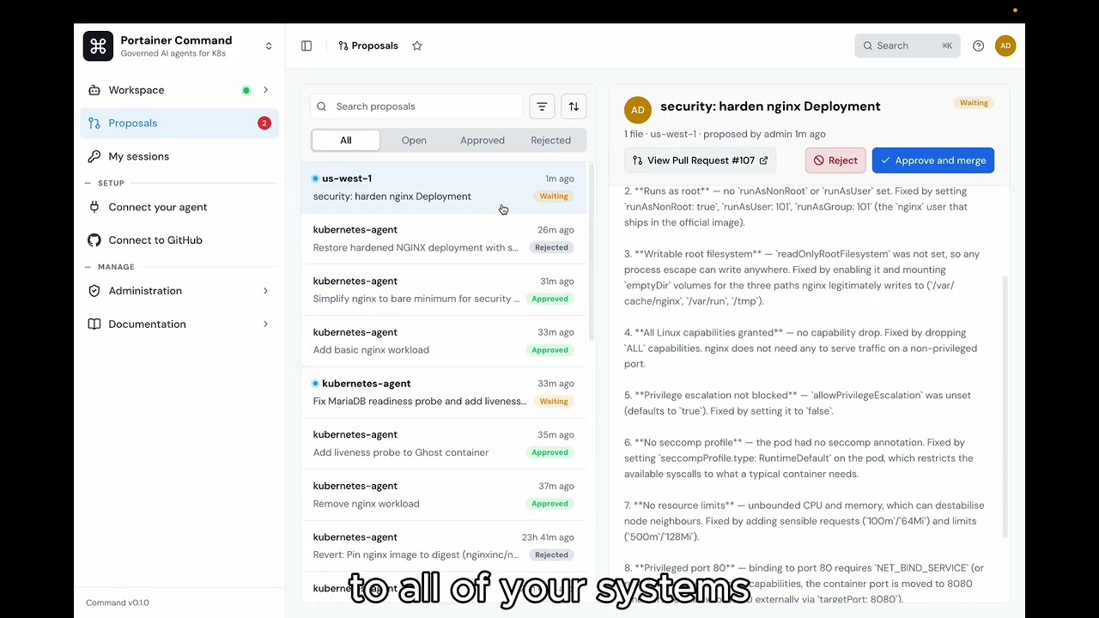
Task: Open Add liveness probe to Ghost proposal
Action: coord(444,444)
